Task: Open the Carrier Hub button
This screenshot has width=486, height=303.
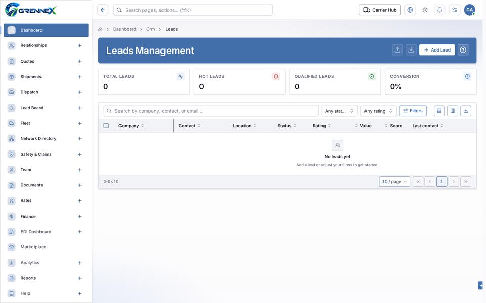Action: [380, 10]
